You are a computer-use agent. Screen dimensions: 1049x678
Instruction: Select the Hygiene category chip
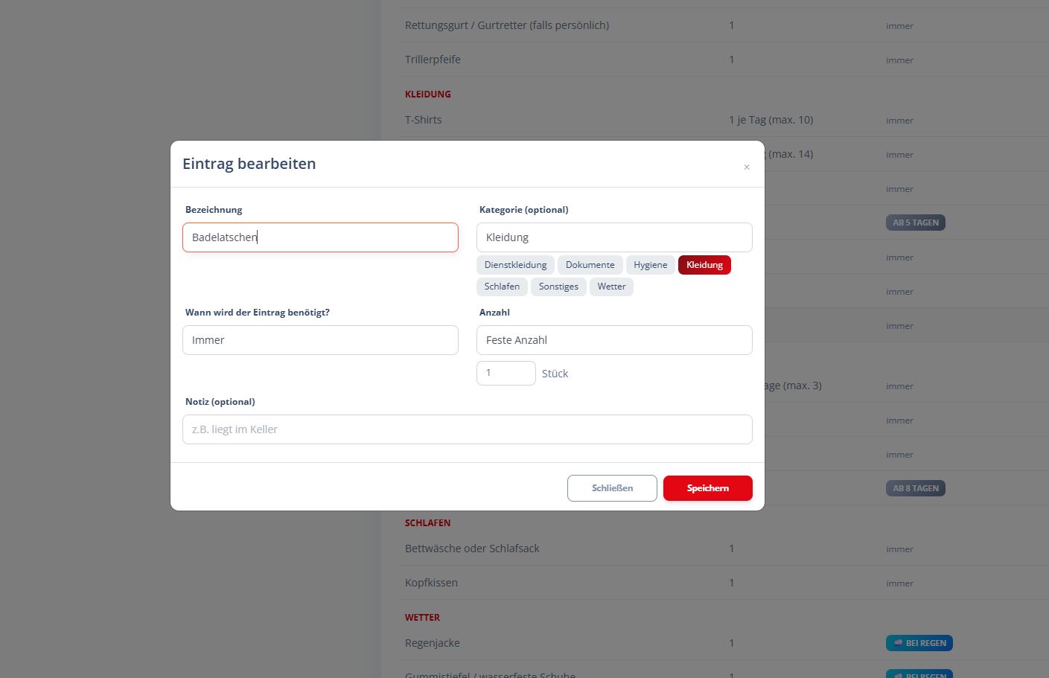(651, 265)
